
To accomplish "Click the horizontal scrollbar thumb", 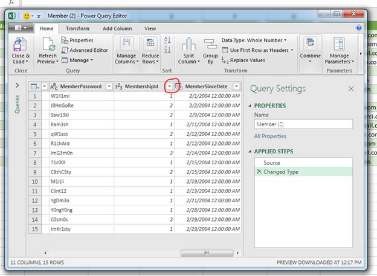I will [x=207, y=253].
